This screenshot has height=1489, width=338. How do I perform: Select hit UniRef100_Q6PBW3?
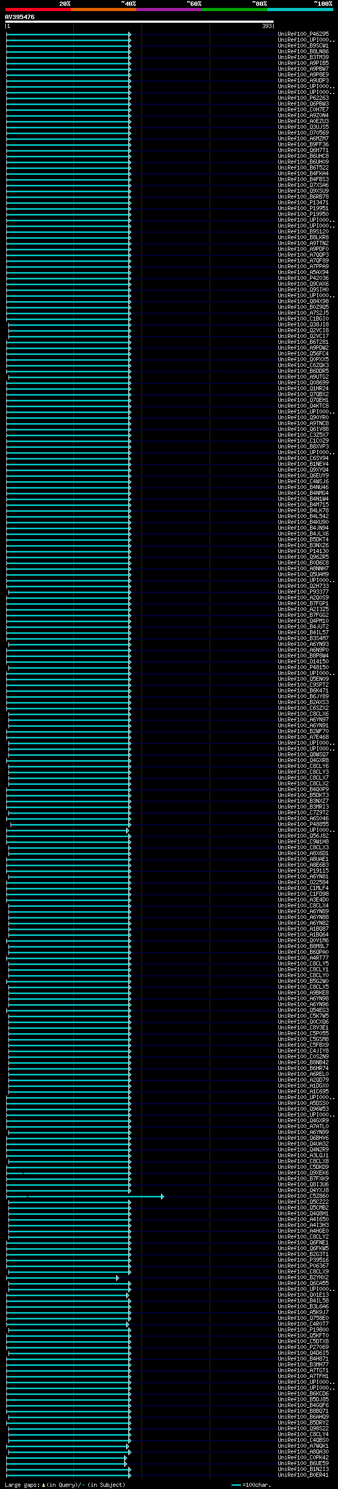(x=303, y=104)
